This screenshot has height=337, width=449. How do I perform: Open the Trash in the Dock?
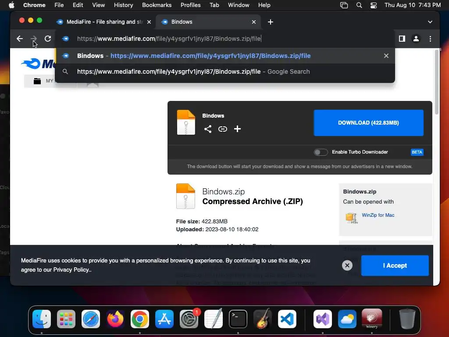point(407,319)
